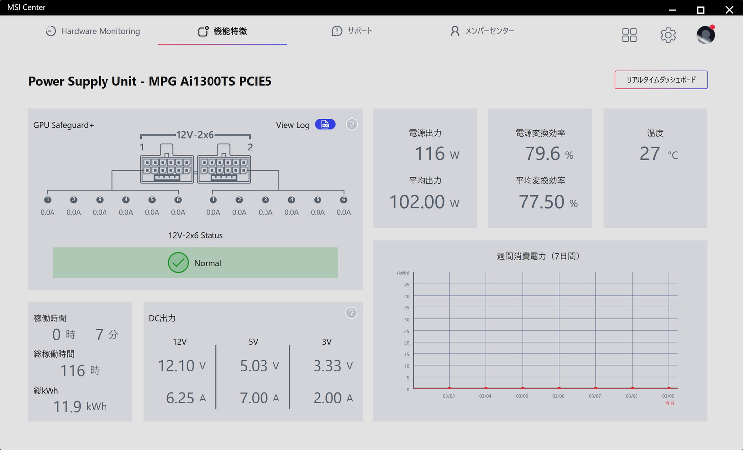Open the リアルタイムダッシュボード button

[661, 80]
